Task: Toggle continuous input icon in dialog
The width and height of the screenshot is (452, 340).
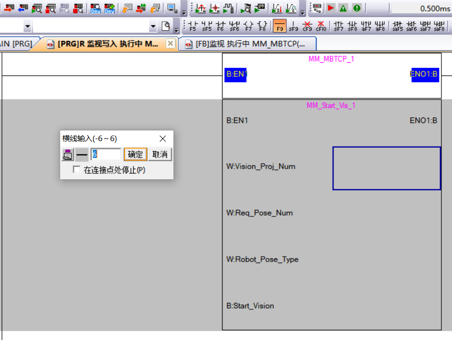Action: (67, 155)
